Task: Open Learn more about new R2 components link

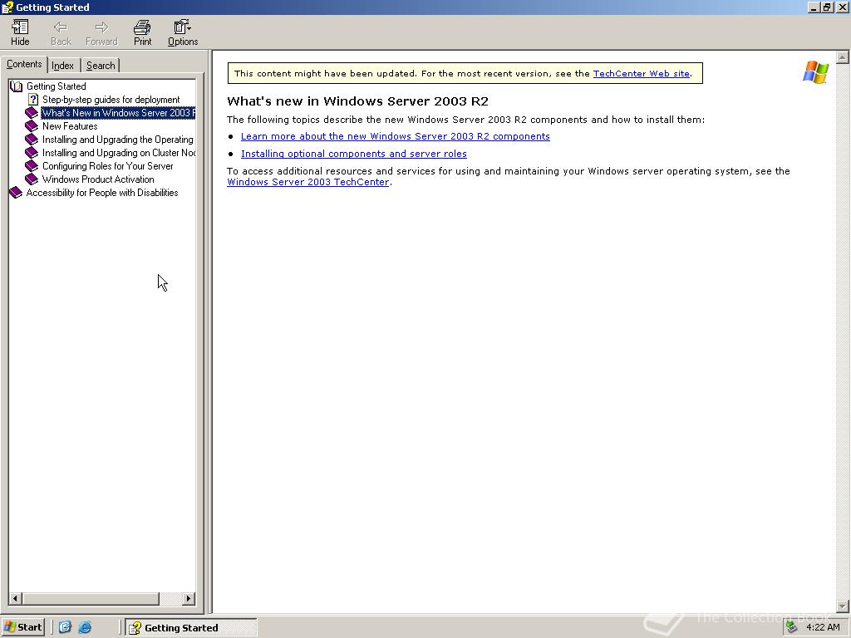Action: [x=395, y=136]
